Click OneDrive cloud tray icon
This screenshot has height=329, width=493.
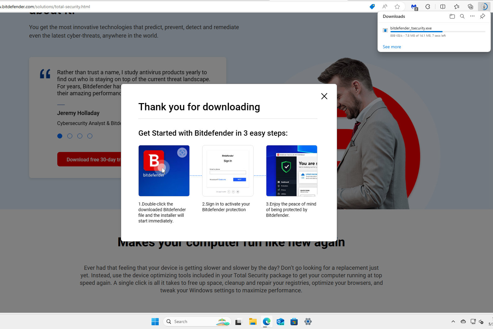point(463,321)
